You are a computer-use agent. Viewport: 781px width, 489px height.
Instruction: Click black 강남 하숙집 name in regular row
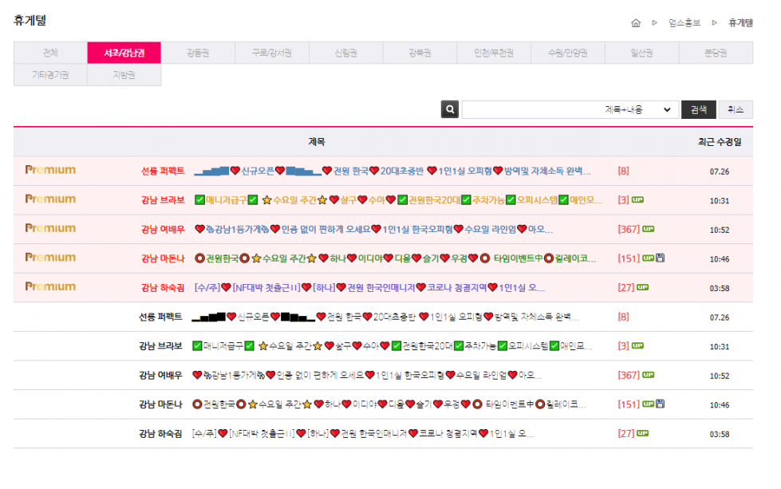(x=160, y=434)
